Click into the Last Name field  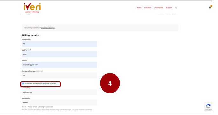60,54
